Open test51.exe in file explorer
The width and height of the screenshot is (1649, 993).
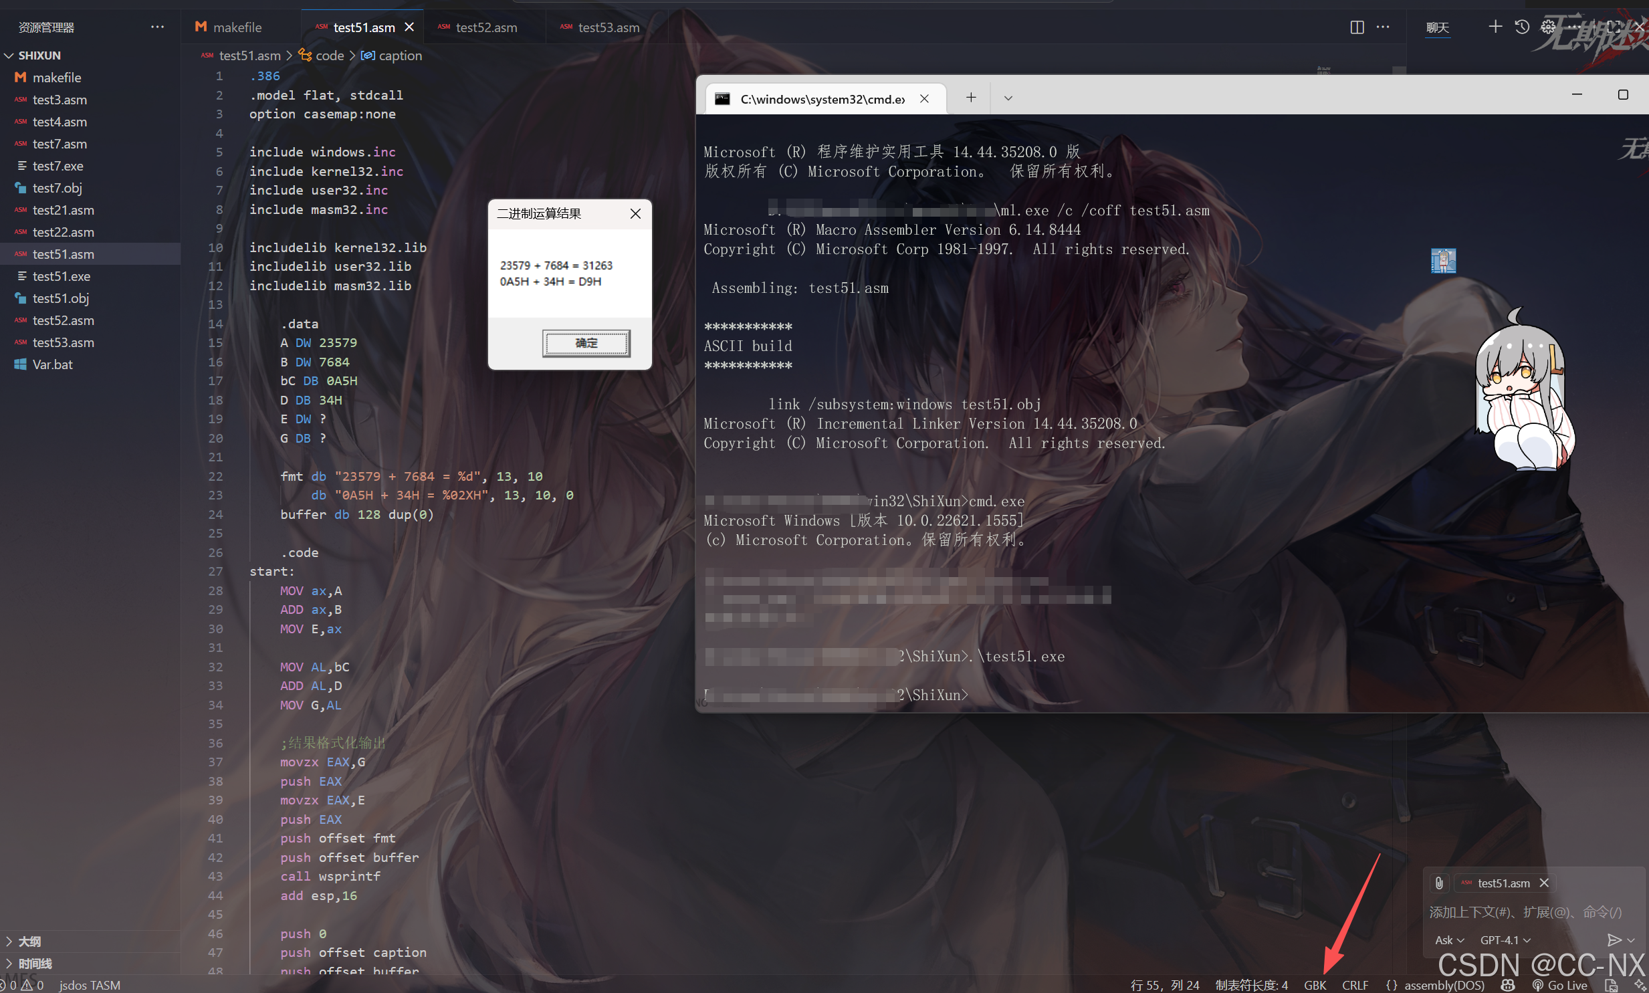tap(61, 276)
